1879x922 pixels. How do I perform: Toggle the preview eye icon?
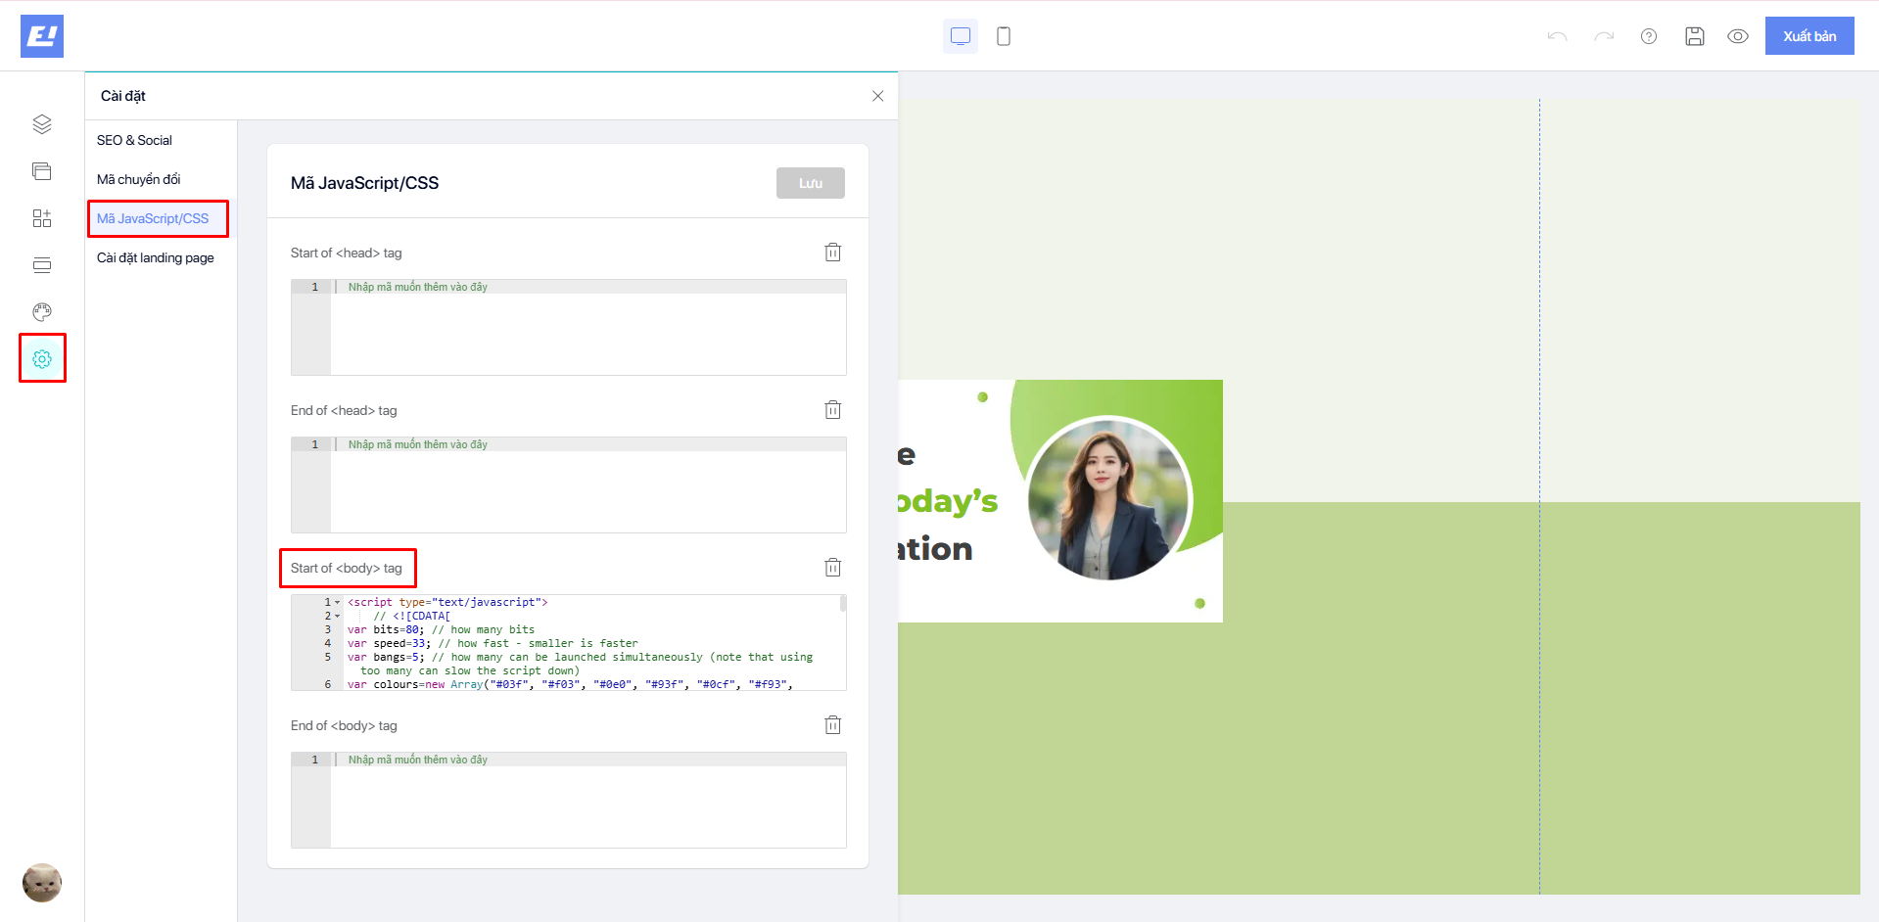[x=1738, y=36]
